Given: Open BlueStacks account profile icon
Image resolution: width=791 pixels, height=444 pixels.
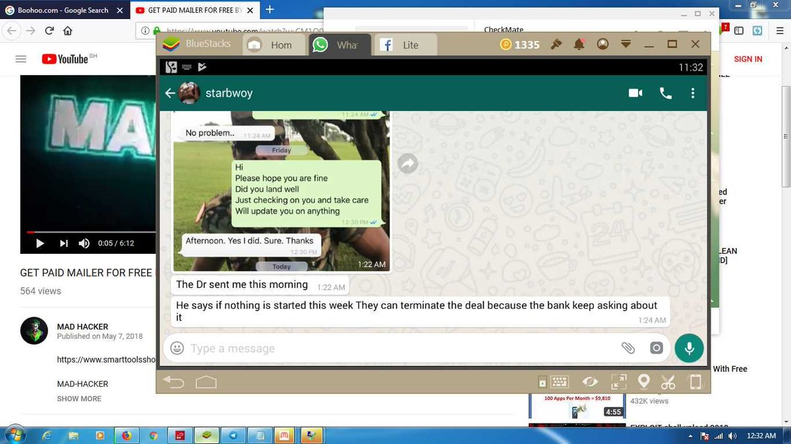Looking at the screenshot, I should (x=602, y=44).
